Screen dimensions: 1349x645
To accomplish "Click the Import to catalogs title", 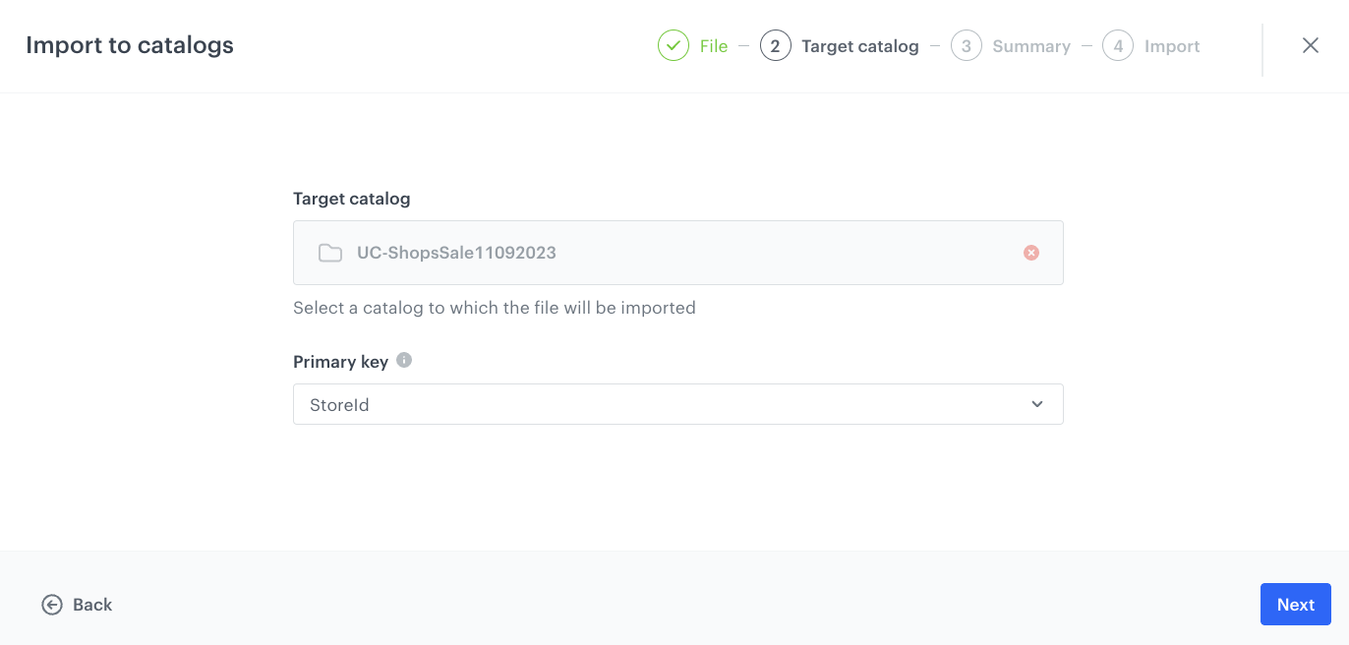I will click(x=130, y=45).
